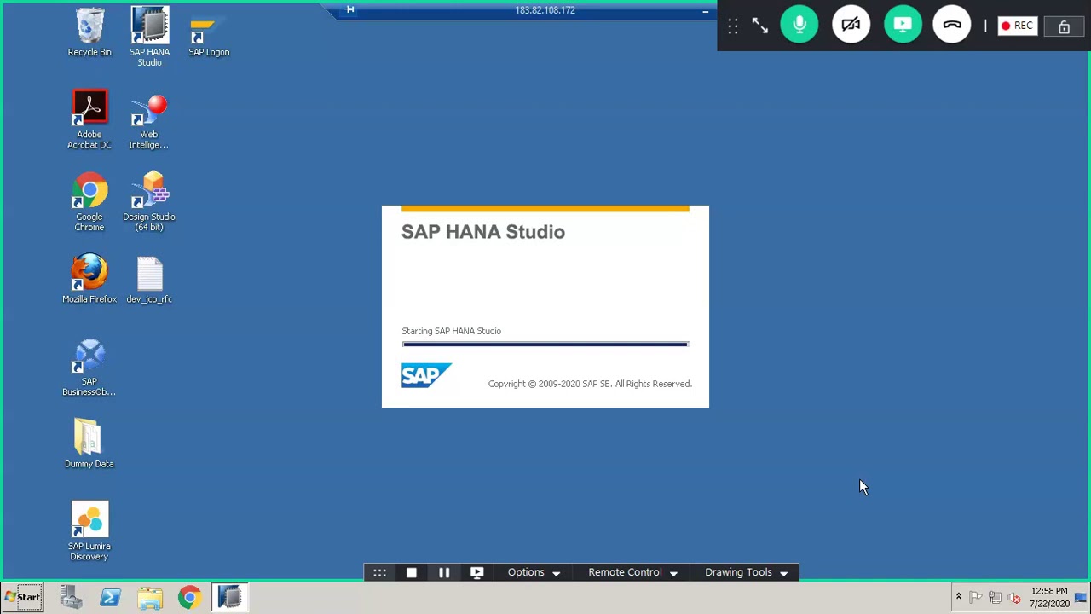Click the meeting toolbar grip dots
The height and width of the screenshot is (614, 1091).
[733, 26]
